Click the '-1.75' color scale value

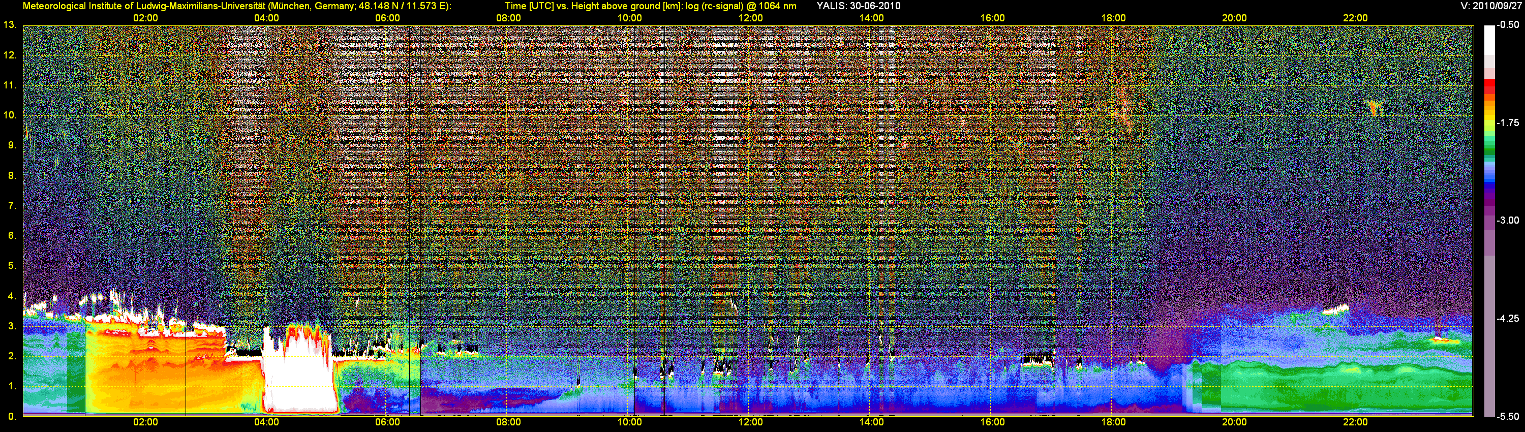tap(1508, 122)
